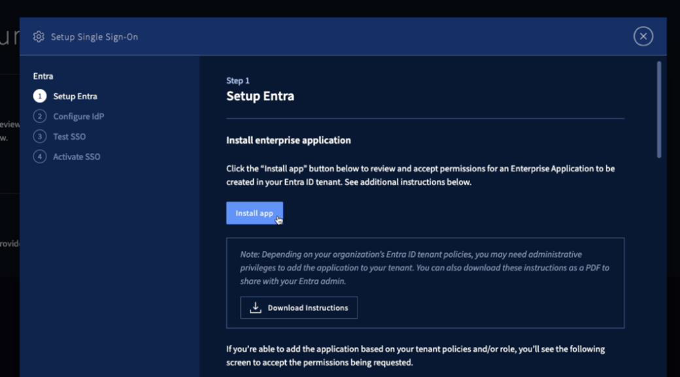Click the vertical scrollbar in the dialog
Viewport: 680px width, 377px height.
click(x=659, y=110)
